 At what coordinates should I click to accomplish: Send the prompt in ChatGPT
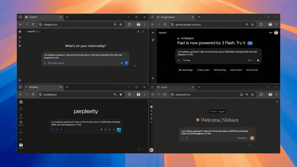pos(126,63)
